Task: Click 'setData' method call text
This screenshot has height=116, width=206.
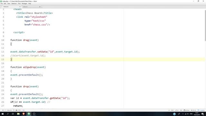Action: click(42, 52)
